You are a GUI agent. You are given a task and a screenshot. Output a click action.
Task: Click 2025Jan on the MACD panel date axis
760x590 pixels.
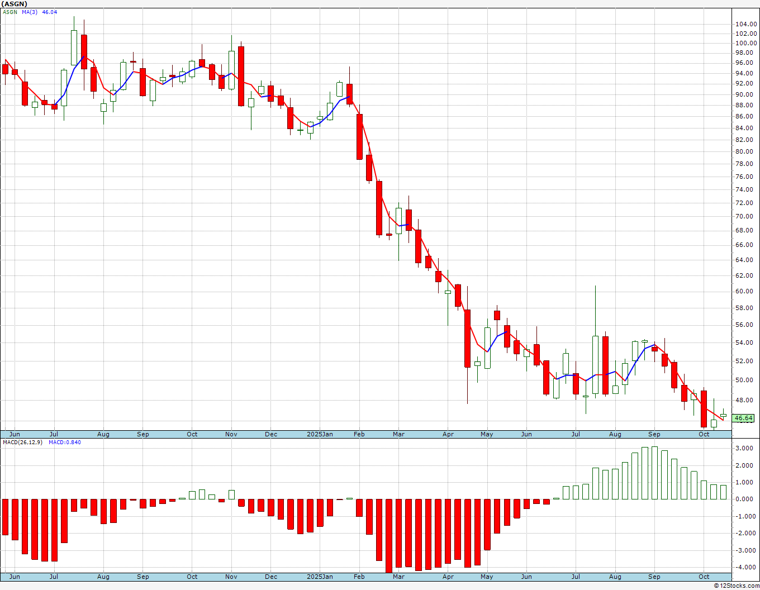coord(320,577)
